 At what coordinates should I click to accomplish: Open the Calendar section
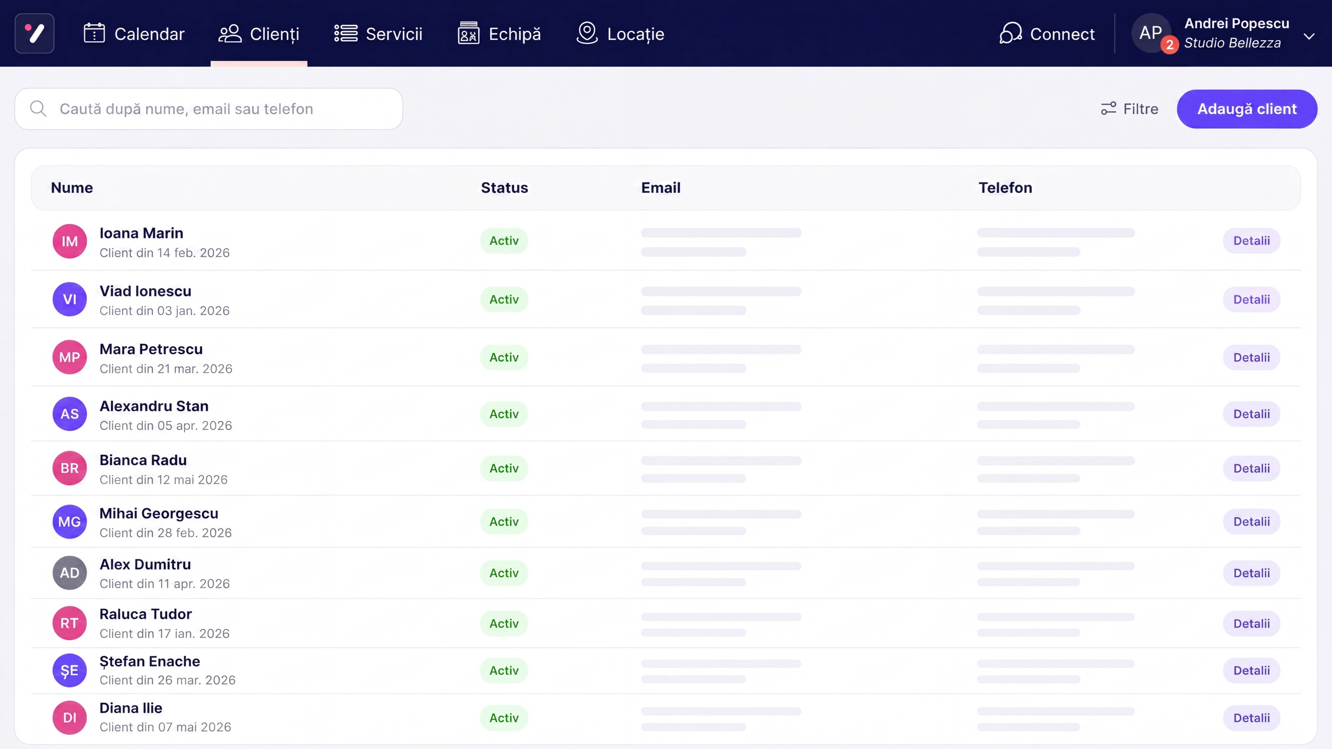point(134,34)
